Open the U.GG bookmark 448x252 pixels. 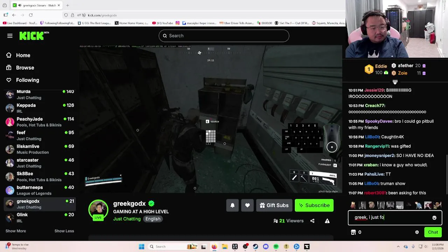coord(94,23)
